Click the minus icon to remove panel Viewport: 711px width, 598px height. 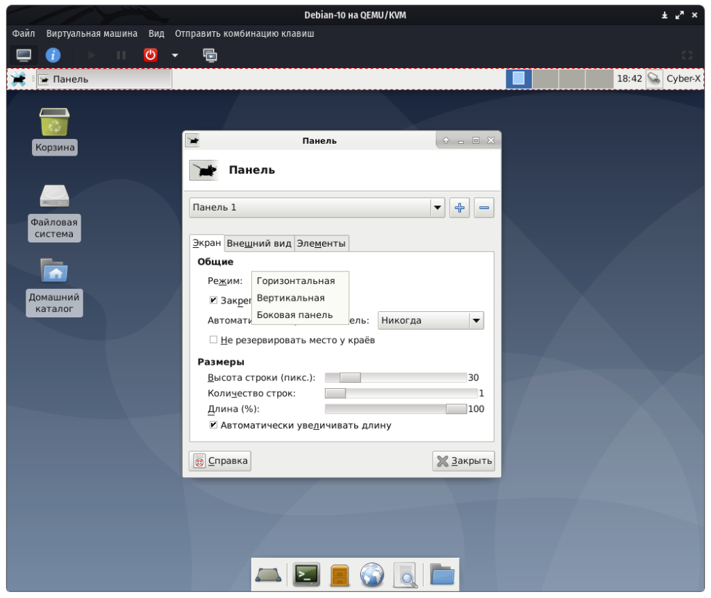(x=484, y=207)
